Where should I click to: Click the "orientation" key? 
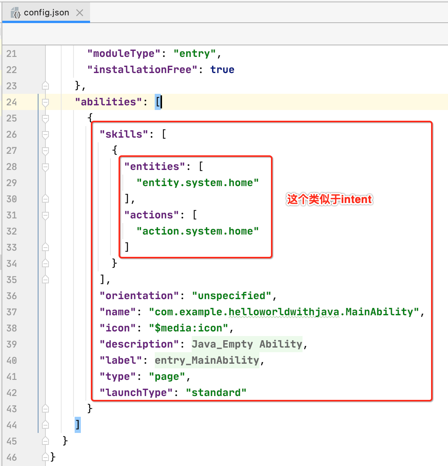click(x=139, y=296)
